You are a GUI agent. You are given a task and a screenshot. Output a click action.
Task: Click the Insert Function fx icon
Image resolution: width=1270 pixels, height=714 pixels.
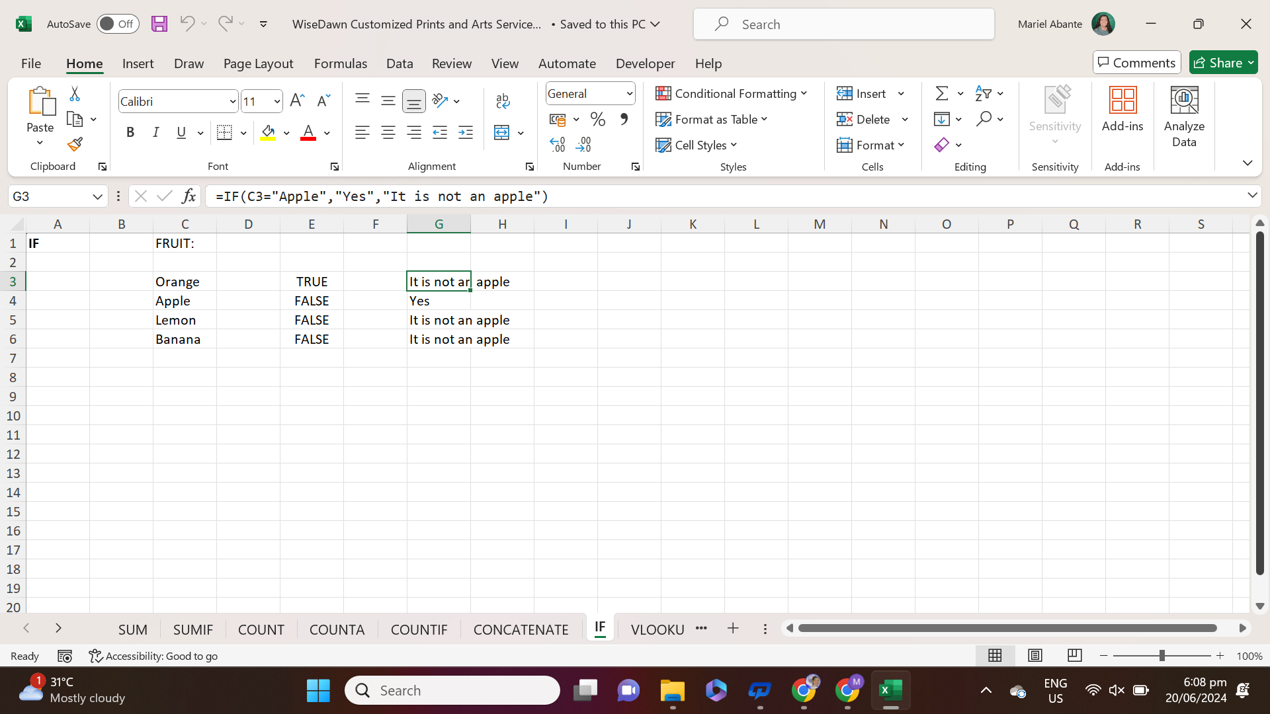(x=189, y=196)
